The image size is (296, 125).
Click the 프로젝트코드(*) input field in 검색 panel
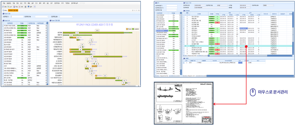172,8
